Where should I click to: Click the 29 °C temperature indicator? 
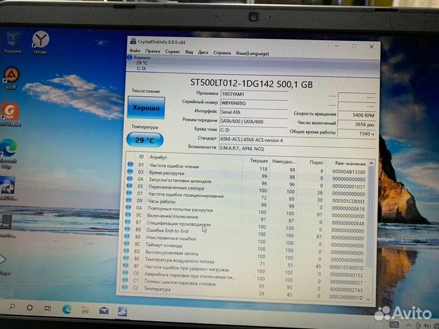(145, 140)
